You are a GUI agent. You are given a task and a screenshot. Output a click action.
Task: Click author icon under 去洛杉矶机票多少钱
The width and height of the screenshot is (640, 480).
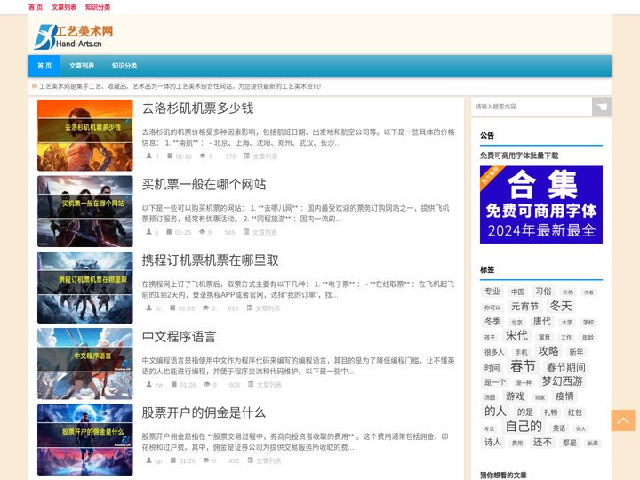(149, 156)
